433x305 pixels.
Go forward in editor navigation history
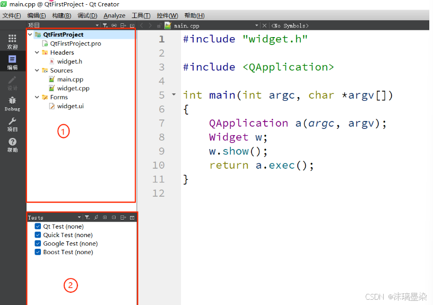click(150, 25)
